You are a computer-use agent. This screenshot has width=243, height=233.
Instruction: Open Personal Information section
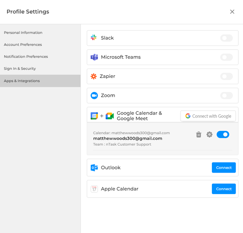pos(23,33)
